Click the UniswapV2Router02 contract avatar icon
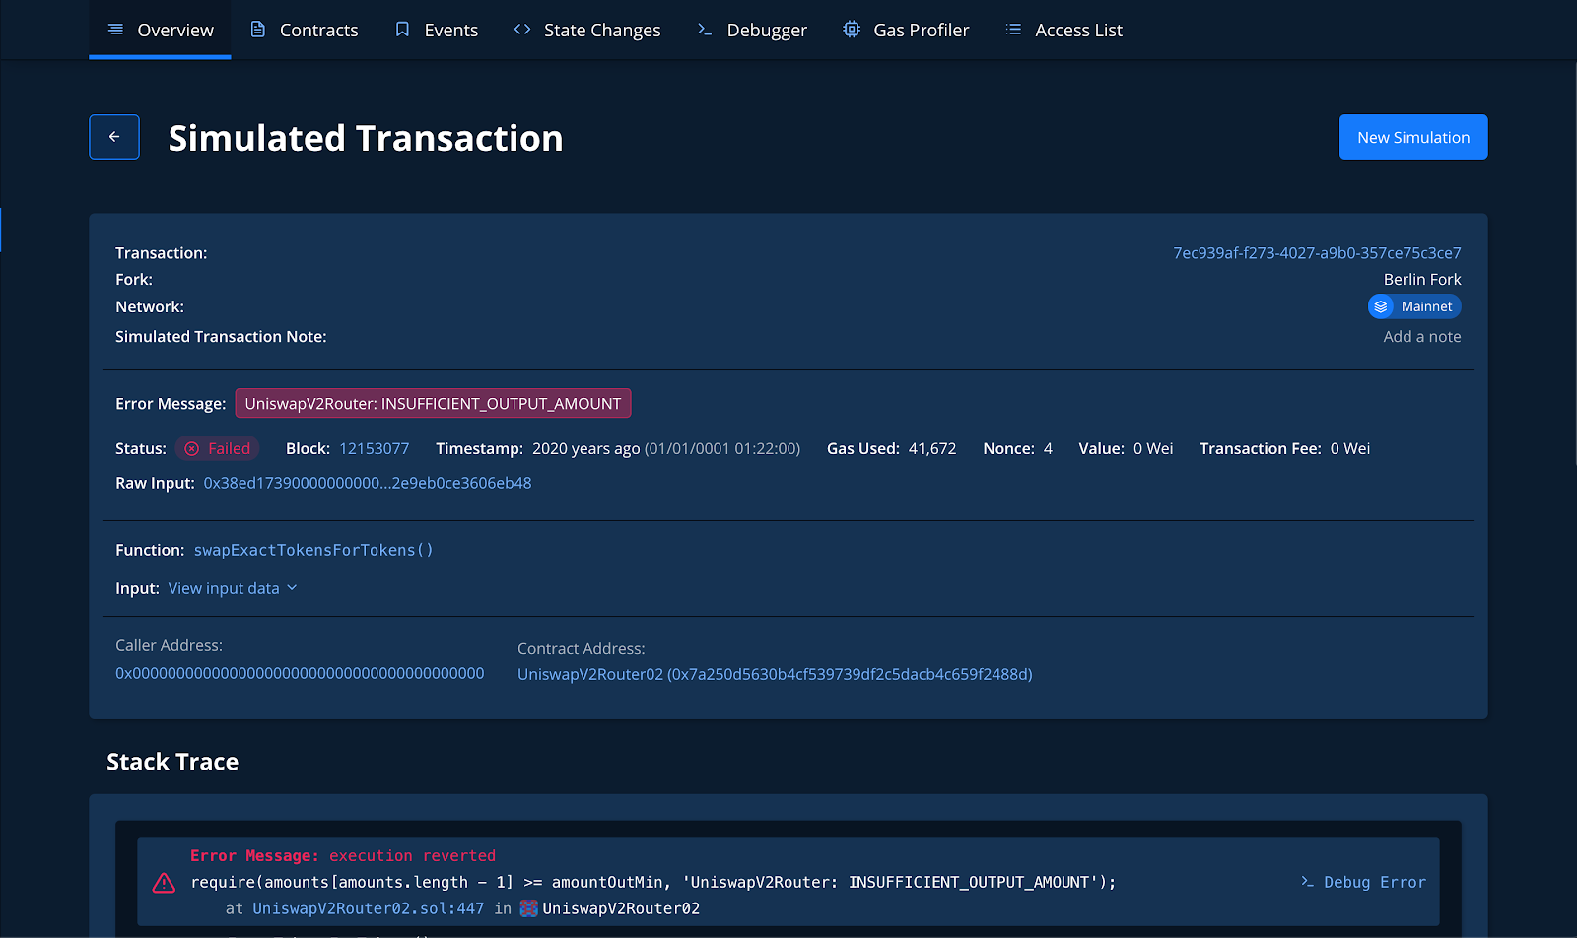 528,908
